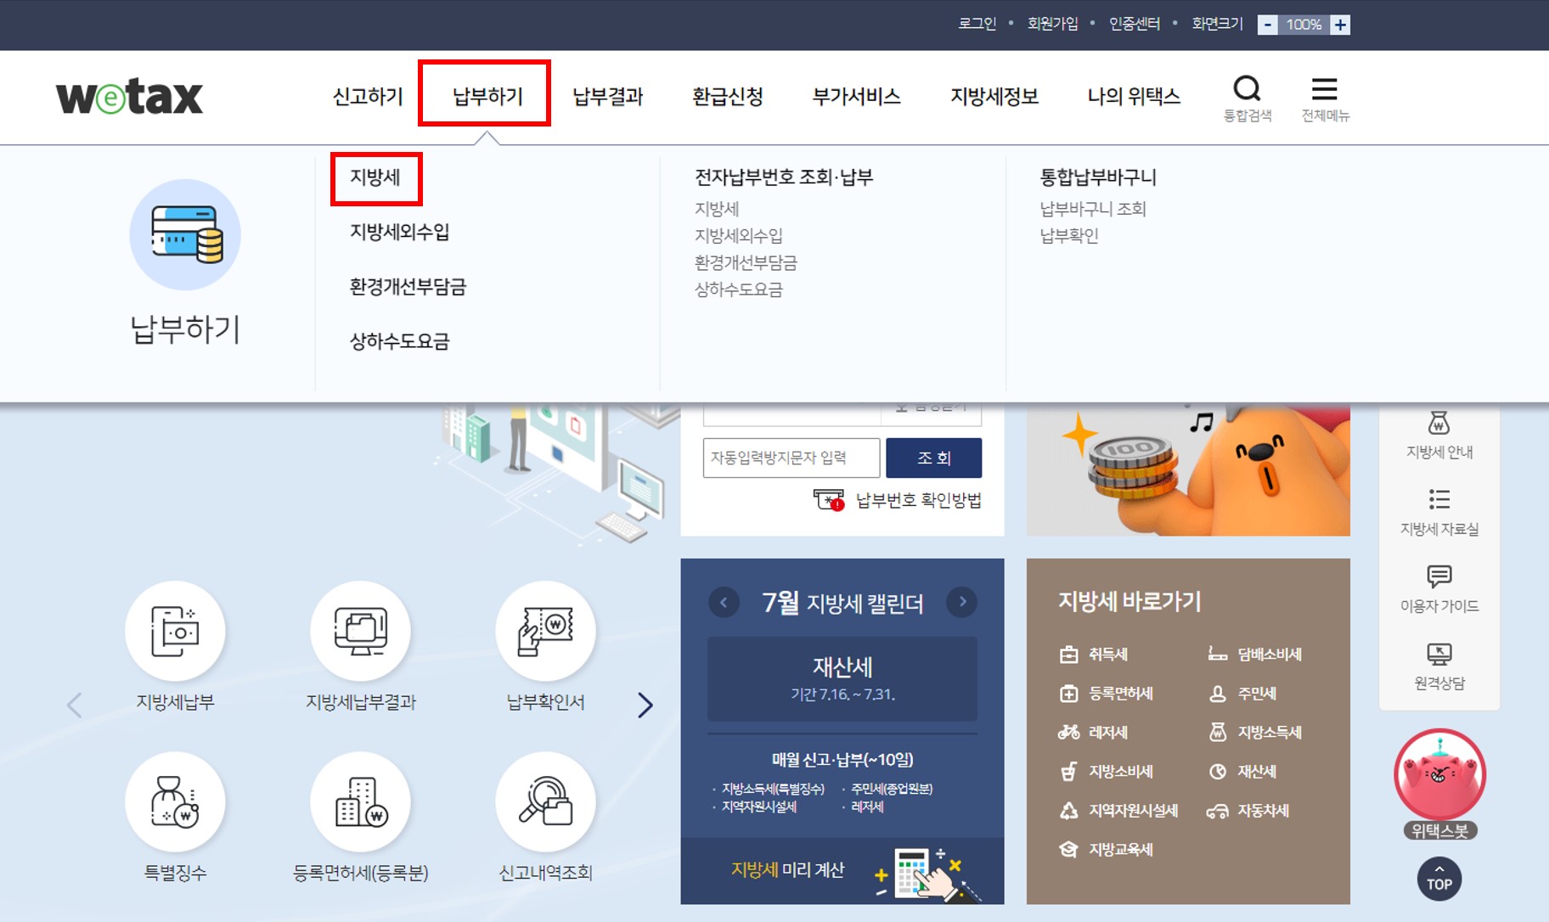Click 상하수도요금 under 전자납부번호 조회·납부
Screen dimensions: 1549x922
coord(739,290)
